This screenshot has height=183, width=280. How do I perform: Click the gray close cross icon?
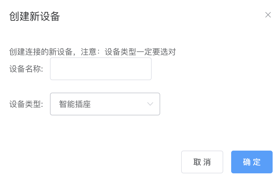(268, 15)
